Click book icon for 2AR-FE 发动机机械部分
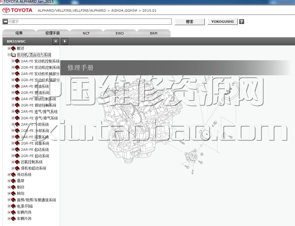Viewport: 295px width, 226px height. tap(17, 74)
